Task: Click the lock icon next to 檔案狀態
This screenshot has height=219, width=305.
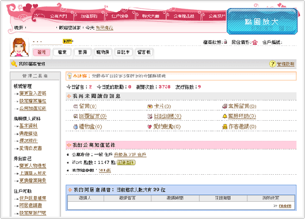Action: coord(225,42)
